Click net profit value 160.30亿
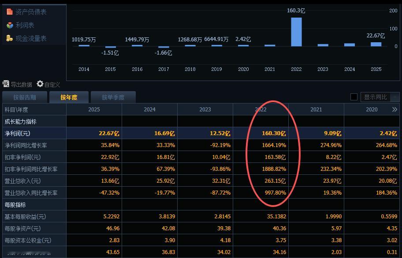 pos(274,133)
